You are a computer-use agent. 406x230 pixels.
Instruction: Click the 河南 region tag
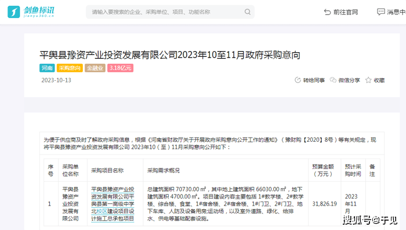coord(47,68)
